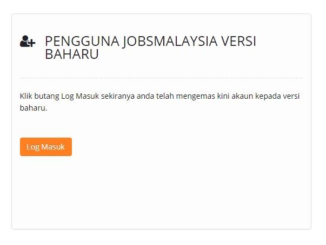Viewport: 326px width, 245px height.
Task: Click the word 'sekiranya' in the paragraph
Action: point(118,96)
